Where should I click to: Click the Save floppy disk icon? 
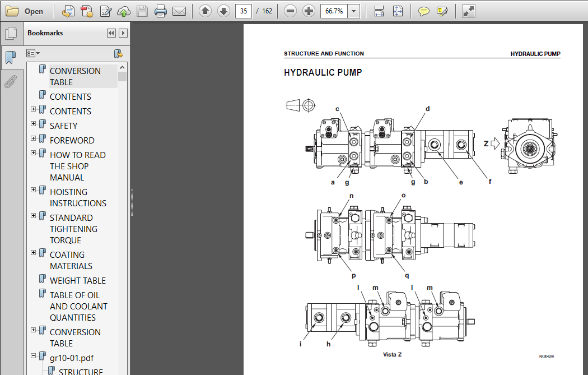[142, 11]
